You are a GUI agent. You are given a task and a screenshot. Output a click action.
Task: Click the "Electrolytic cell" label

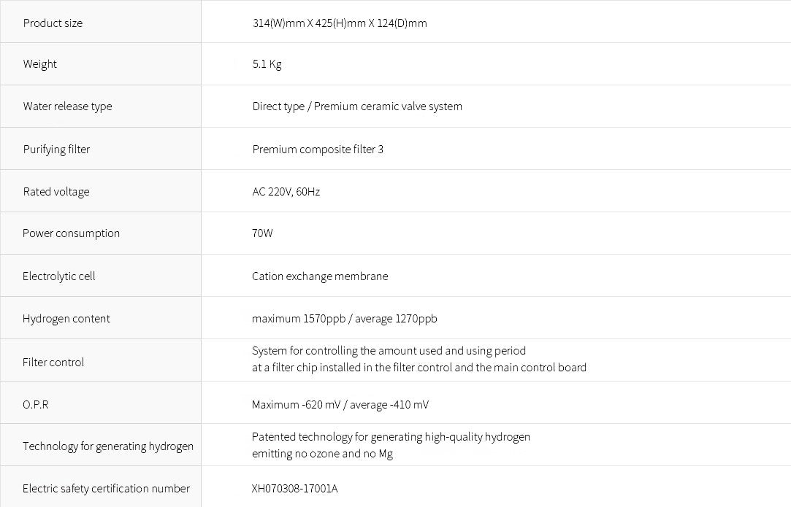[58, 276]
